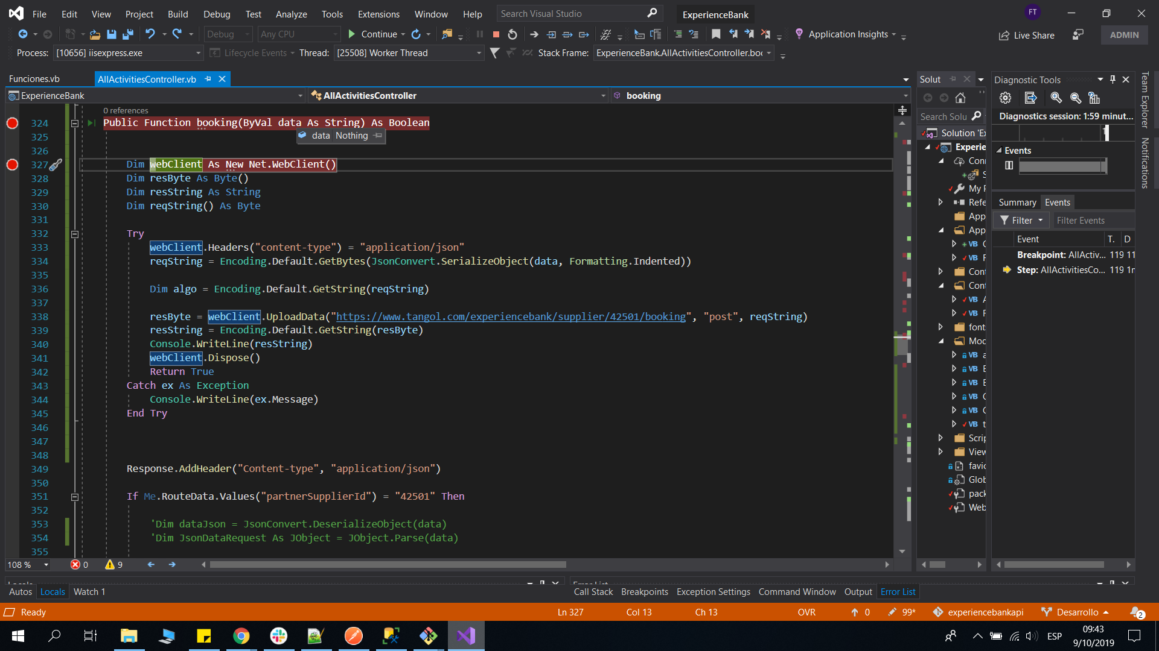Toggle the breakpoint on line 327
The height and width of the screenshot is (651, 1159).
coord(12,165)
